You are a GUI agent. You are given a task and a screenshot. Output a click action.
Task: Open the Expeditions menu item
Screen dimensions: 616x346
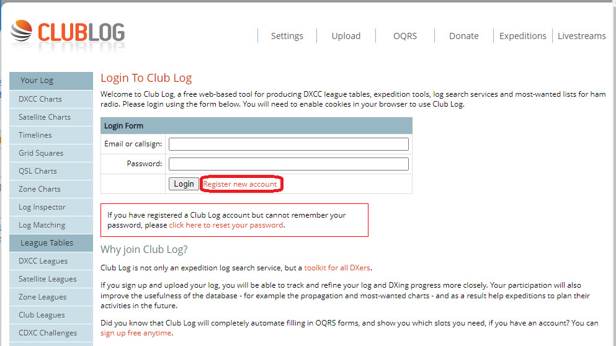522,36
